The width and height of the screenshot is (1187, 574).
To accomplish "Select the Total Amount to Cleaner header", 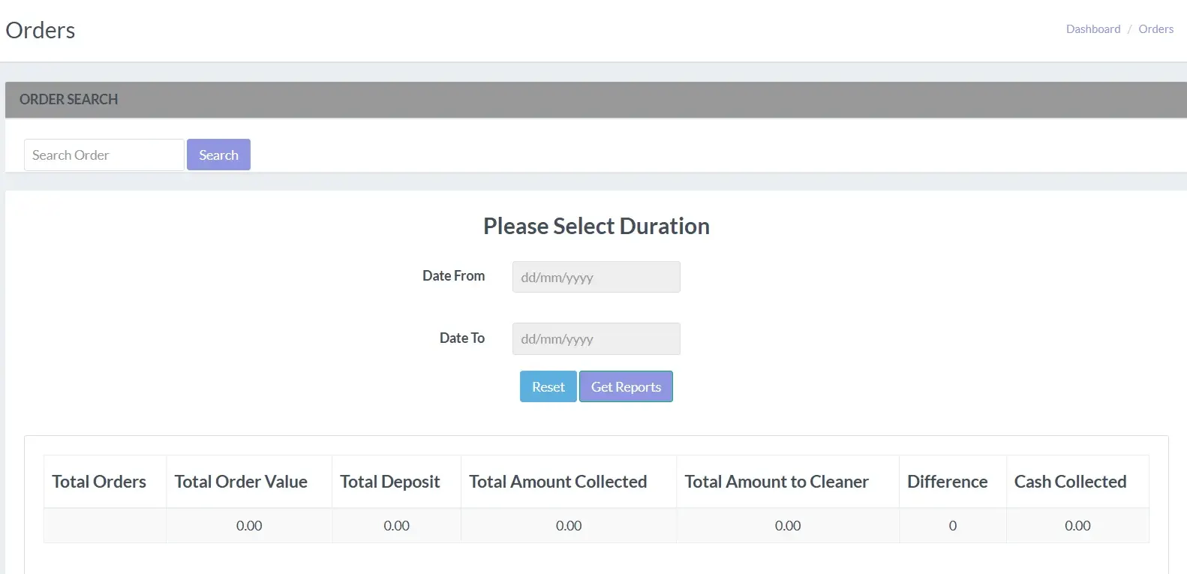I will pyautogui.click(x=776, y=482).
